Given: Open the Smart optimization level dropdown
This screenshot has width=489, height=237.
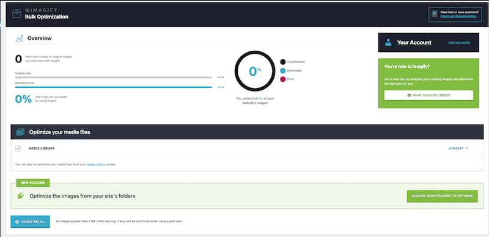Looking at the screenshot, I should (x=458, y=148).
